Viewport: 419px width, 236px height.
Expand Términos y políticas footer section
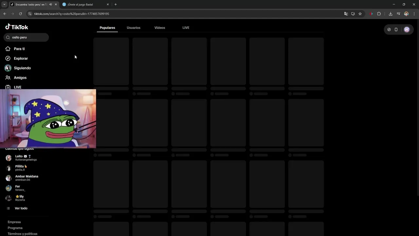(x=23, y=234)
